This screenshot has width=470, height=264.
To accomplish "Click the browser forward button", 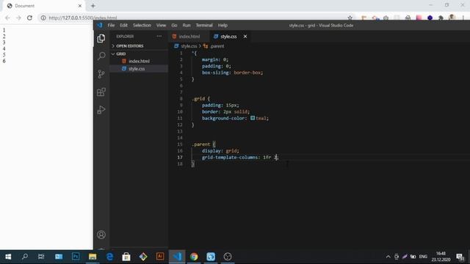I will 18,18.
